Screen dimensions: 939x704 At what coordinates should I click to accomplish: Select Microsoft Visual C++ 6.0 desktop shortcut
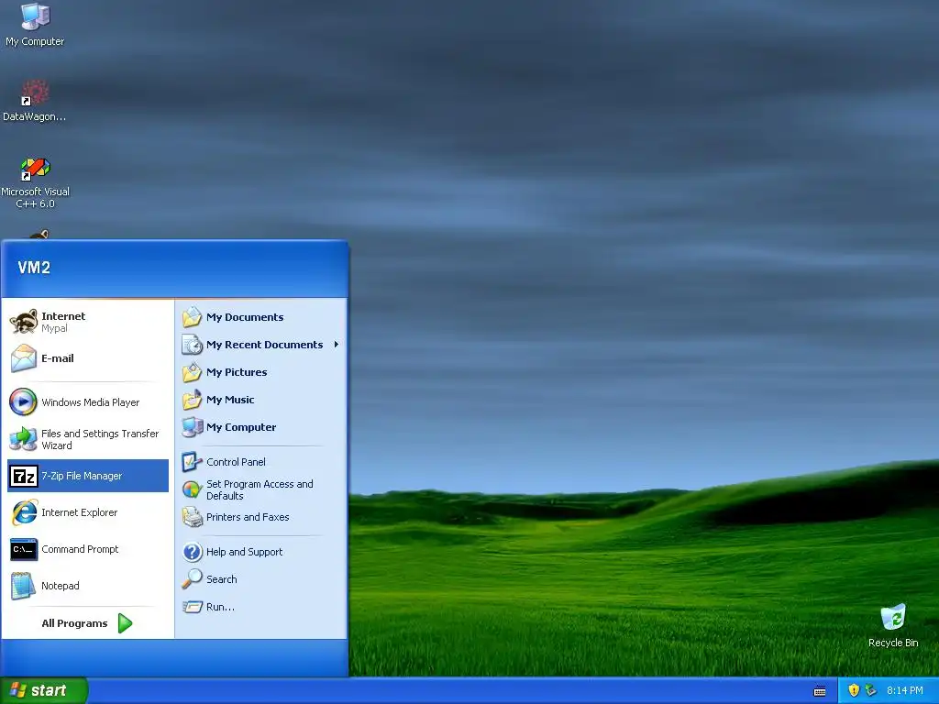pos(36,182)
